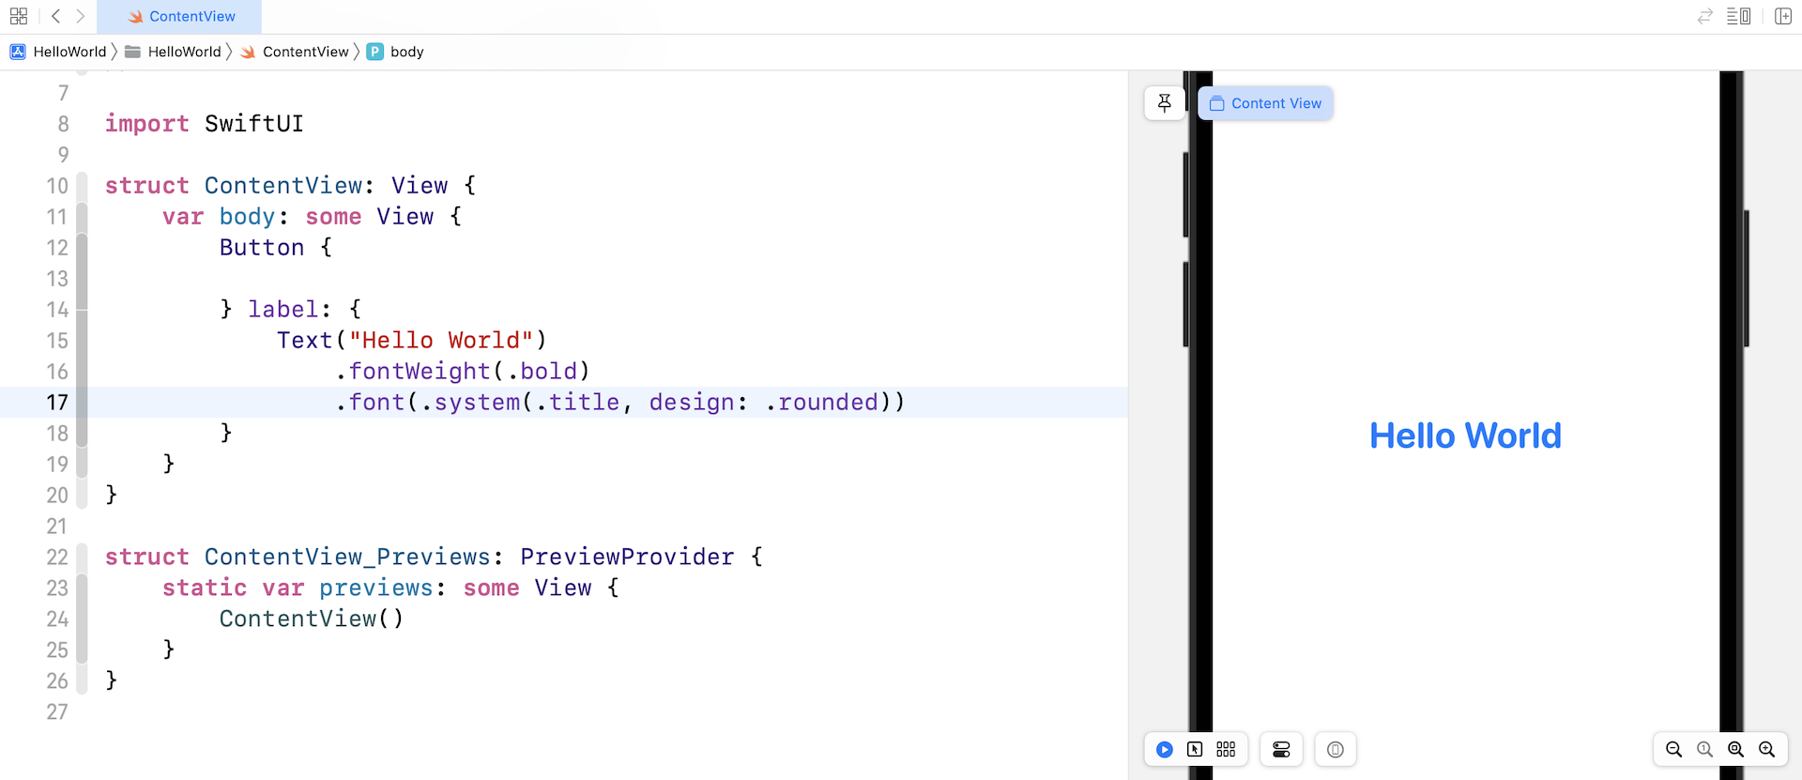Screen dimensions: 1802x780
Task: Click the "Hello World" string literal
Action: 441,341
